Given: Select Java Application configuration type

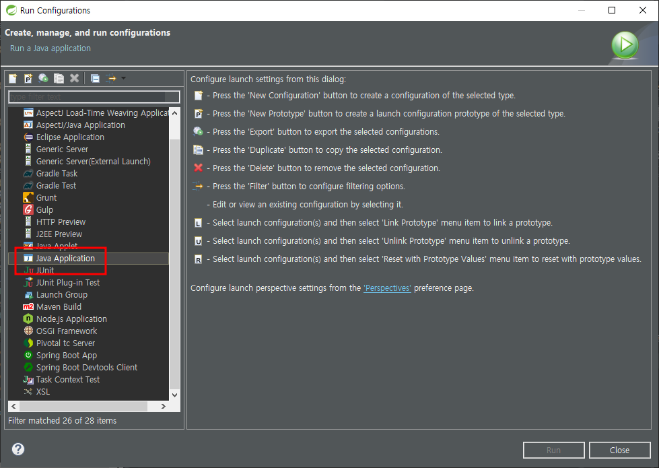Looking at the screenshot, I should [x=65, y=258].
